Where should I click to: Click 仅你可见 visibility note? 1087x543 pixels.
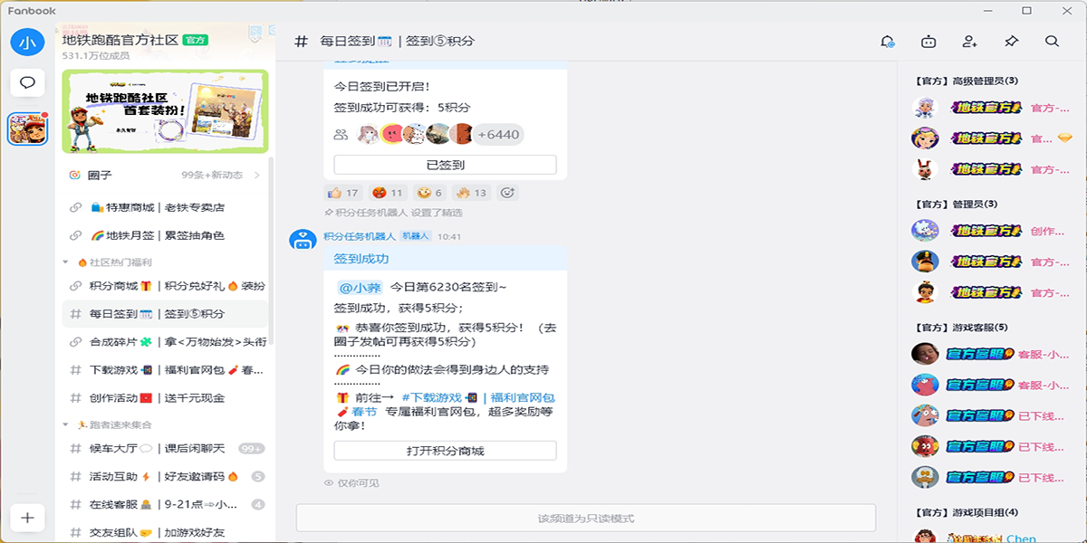352,483
